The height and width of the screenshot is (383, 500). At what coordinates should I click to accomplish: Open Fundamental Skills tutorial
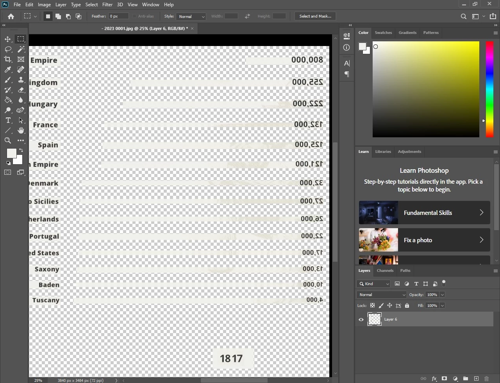point(424,213)
